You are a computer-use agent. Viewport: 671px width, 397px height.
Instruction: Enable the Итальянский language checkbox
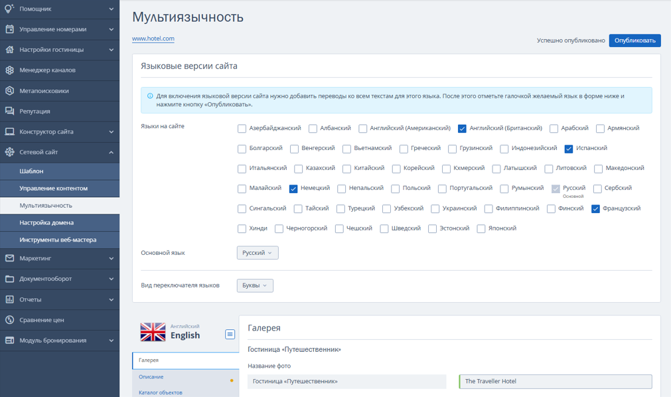(x=242, y=169)
